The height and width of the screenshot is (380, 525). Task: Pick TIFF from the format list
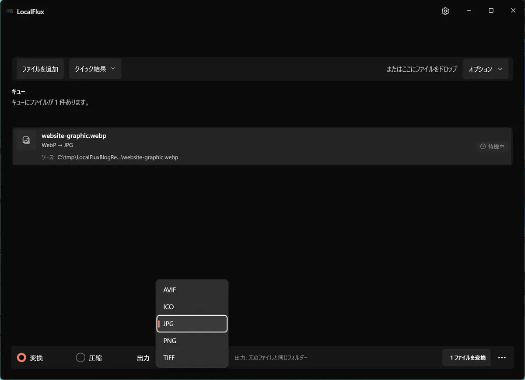[192, 358]
